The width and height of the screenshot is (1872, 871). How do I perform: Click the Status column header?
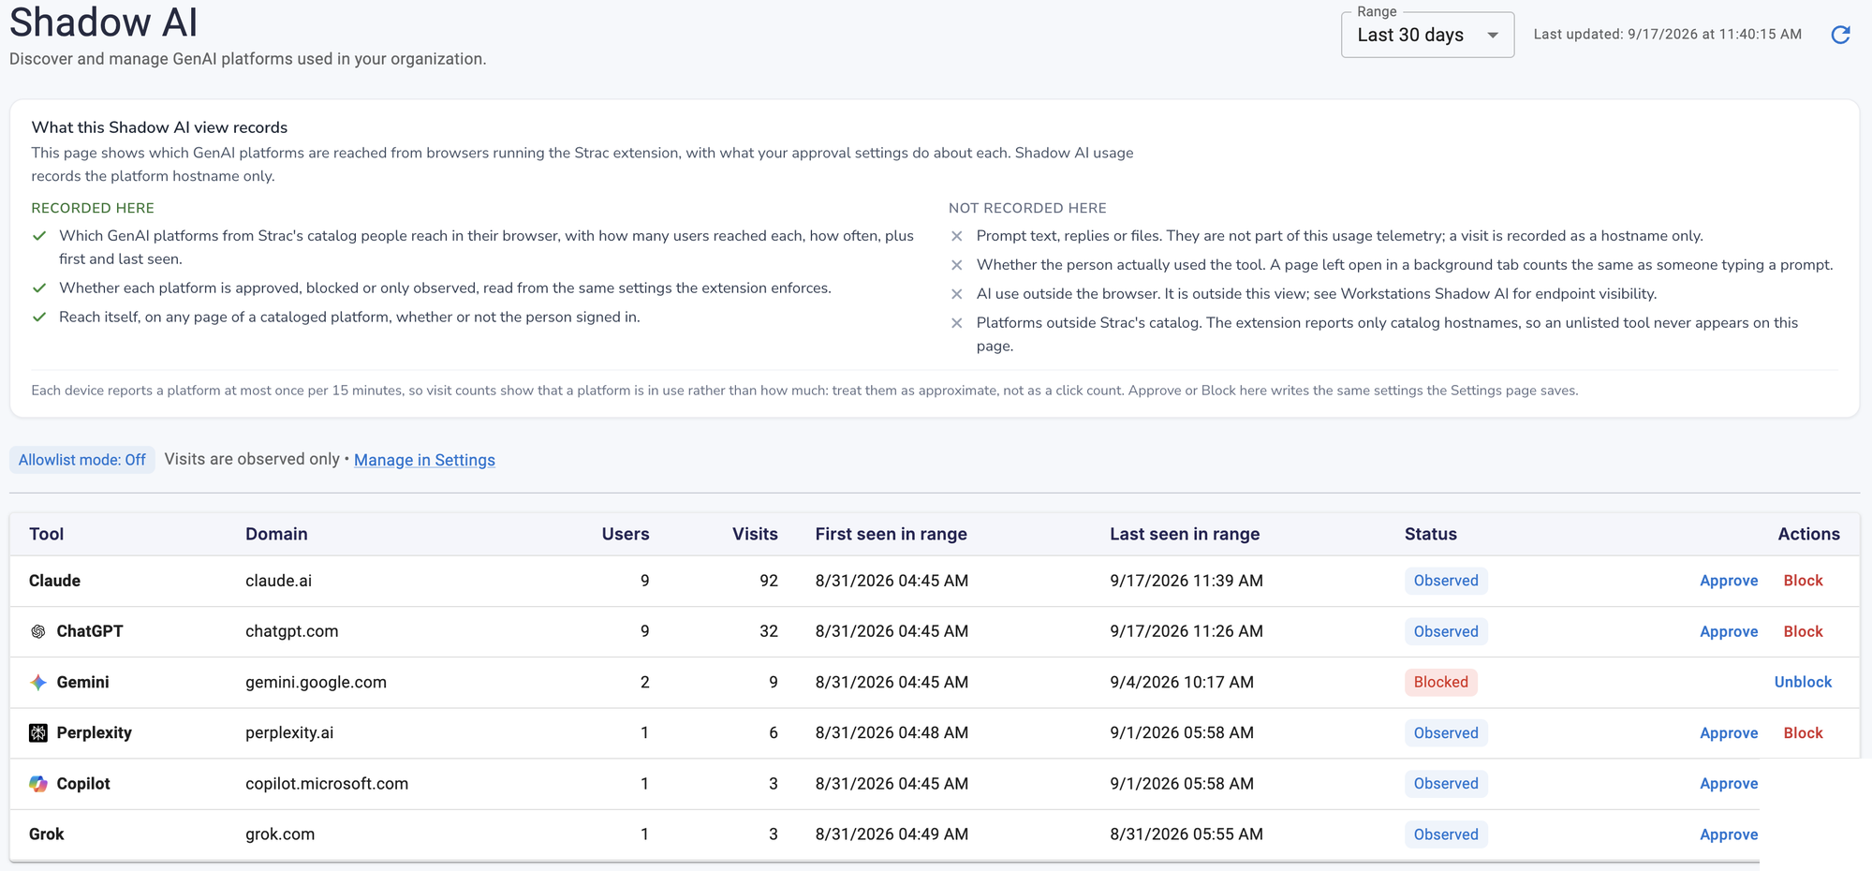[x=1430, y=534]
